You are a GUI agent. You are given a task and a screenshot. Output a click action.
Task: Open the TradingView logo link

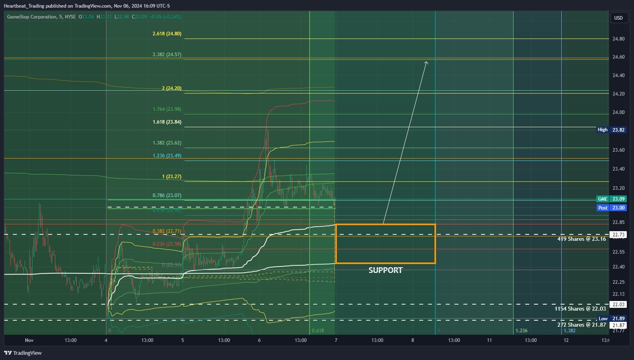coord(23,353)
